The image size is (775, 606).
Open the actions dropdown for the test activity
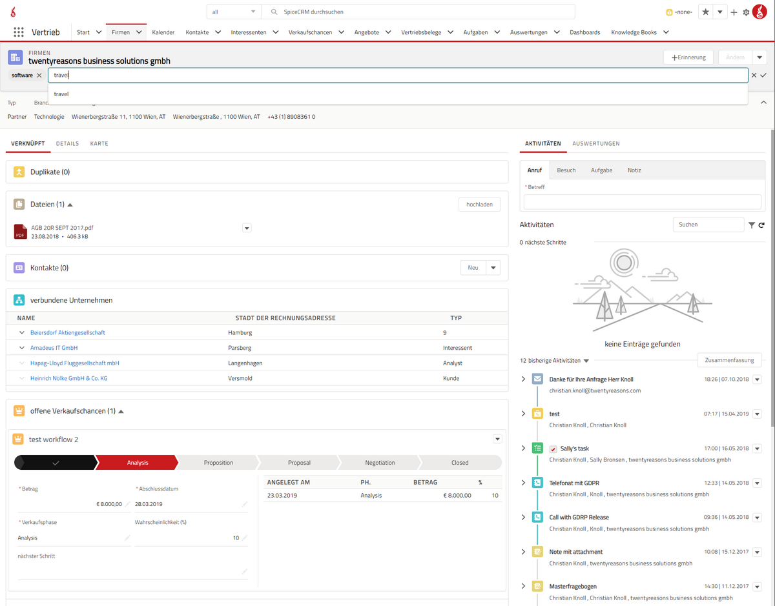pos(758,414)
